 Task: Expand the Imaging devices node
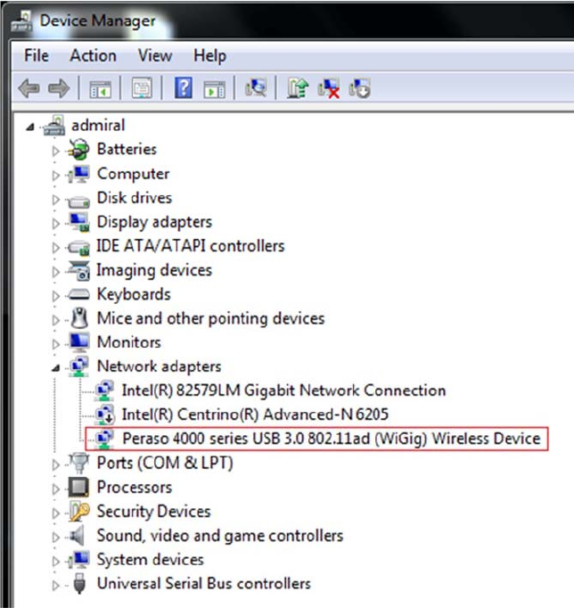coord(56,271)
